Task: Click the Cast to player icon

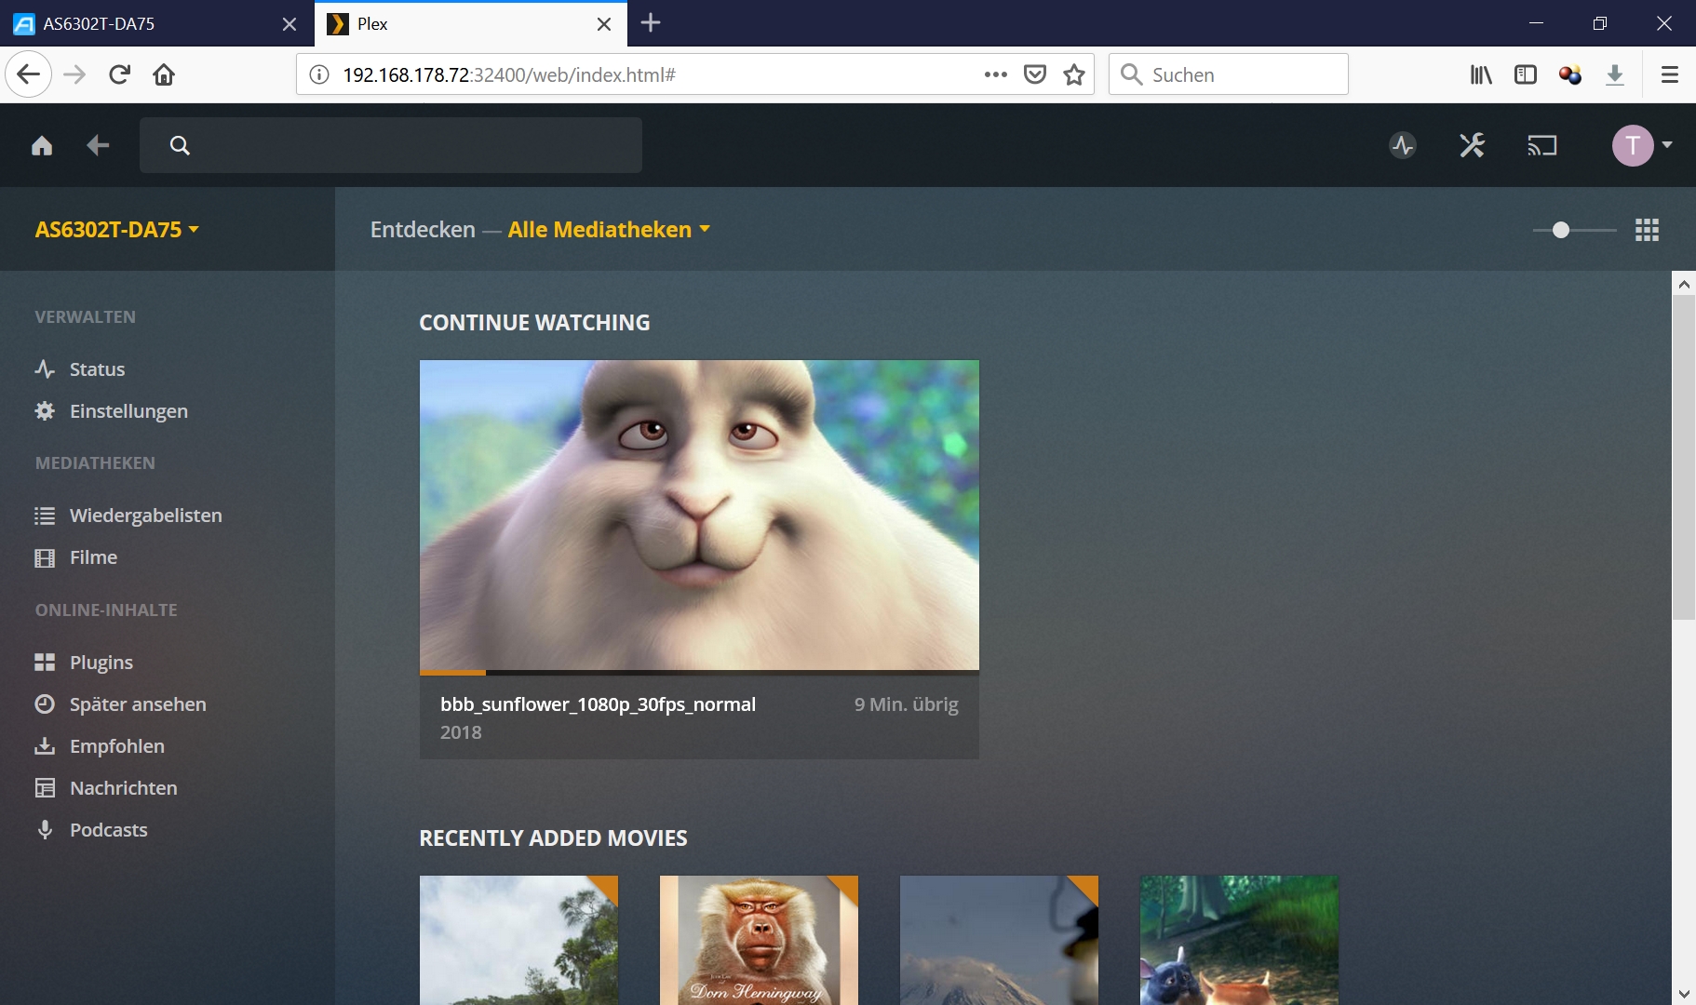Action: pyautogui.click(x=1541, y=145)
